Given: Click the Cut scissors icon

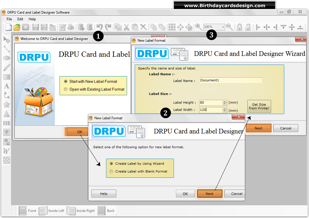Looking at the screenshot, I should point(126,27).
